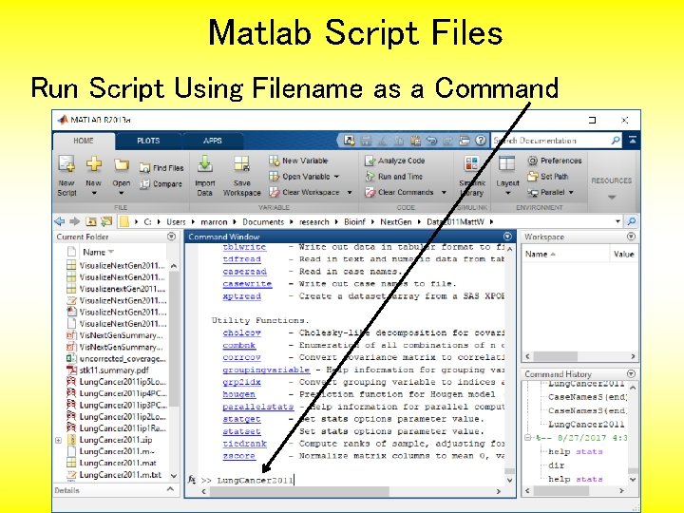This screenshot has width=684, height=513.
Task: Expand the LungCancer2011.zip tree node
Action: click(x=59, y=440)
